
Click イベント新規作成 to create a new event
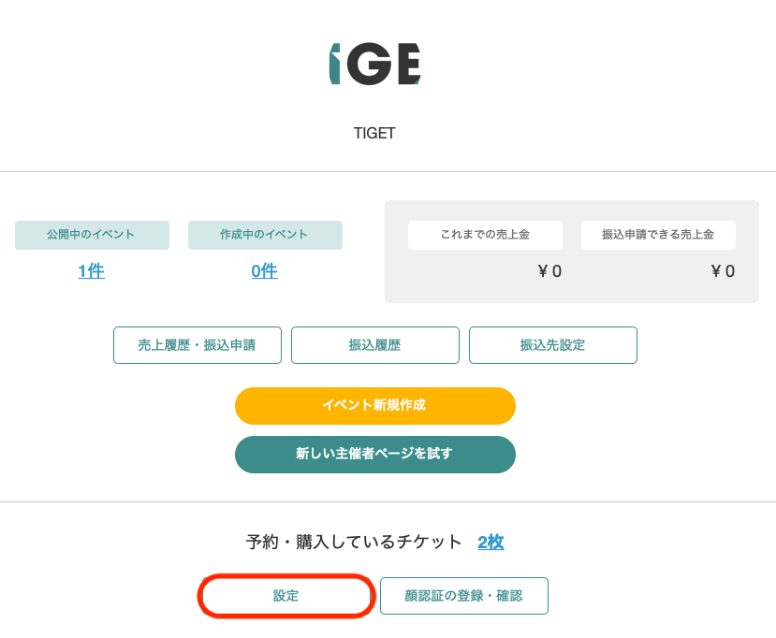[x=374, y=406]
